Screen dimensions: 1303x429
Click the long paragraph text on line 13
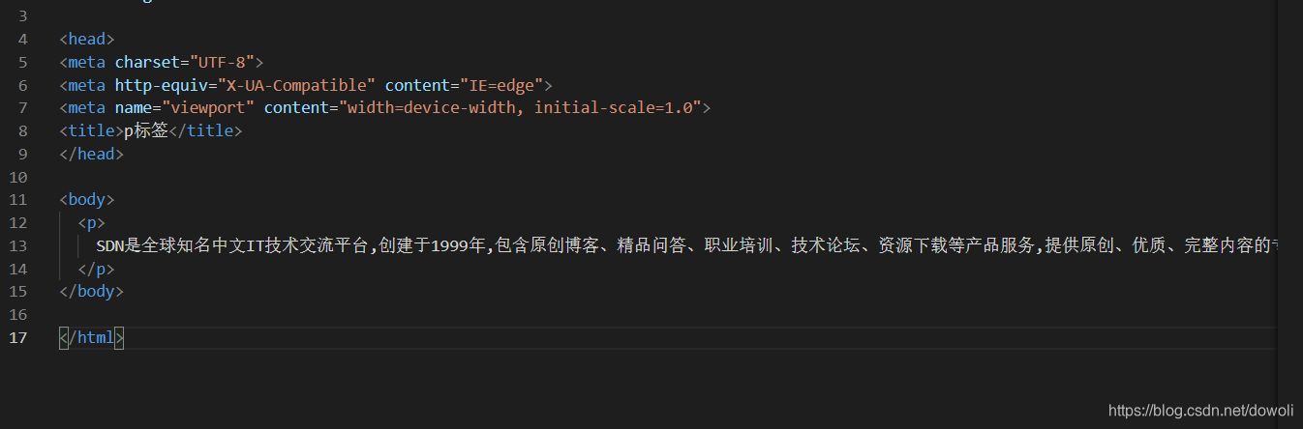pyautogui.click(x=688, y=245)
